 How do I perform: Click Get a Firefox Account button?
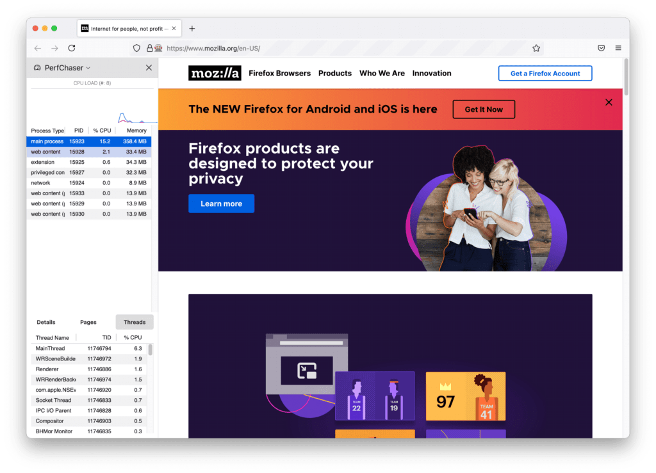(545, 74)
